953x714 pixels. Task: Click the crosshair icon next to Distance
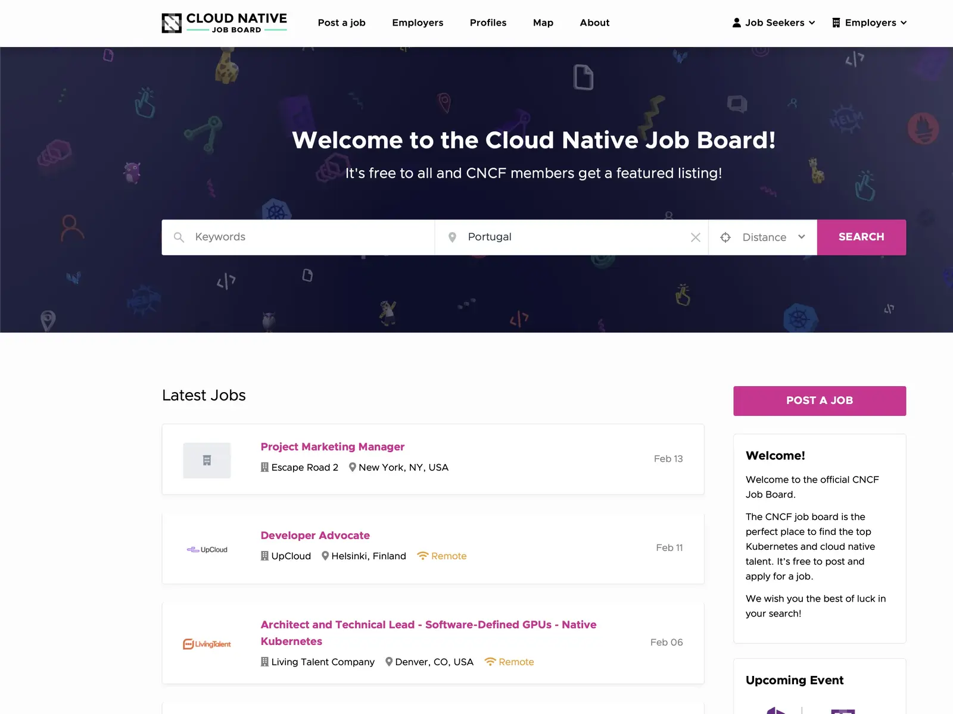725,237
